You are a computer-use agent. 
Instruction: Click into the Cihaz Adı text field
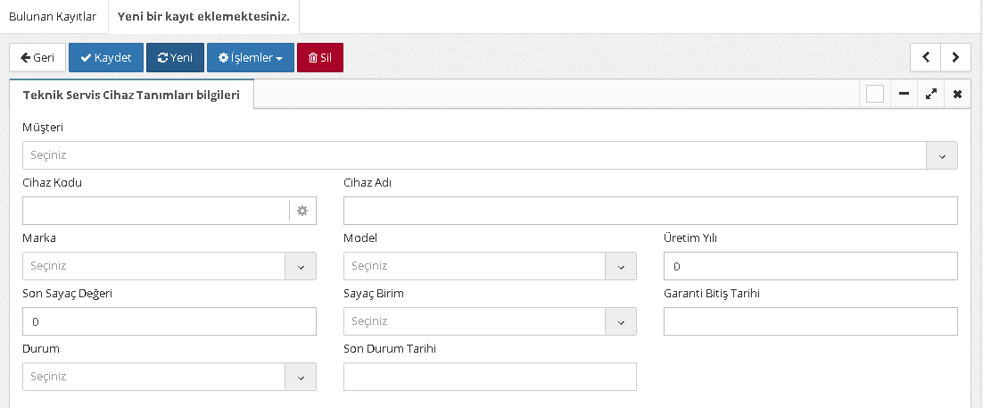tap(649, 211)
